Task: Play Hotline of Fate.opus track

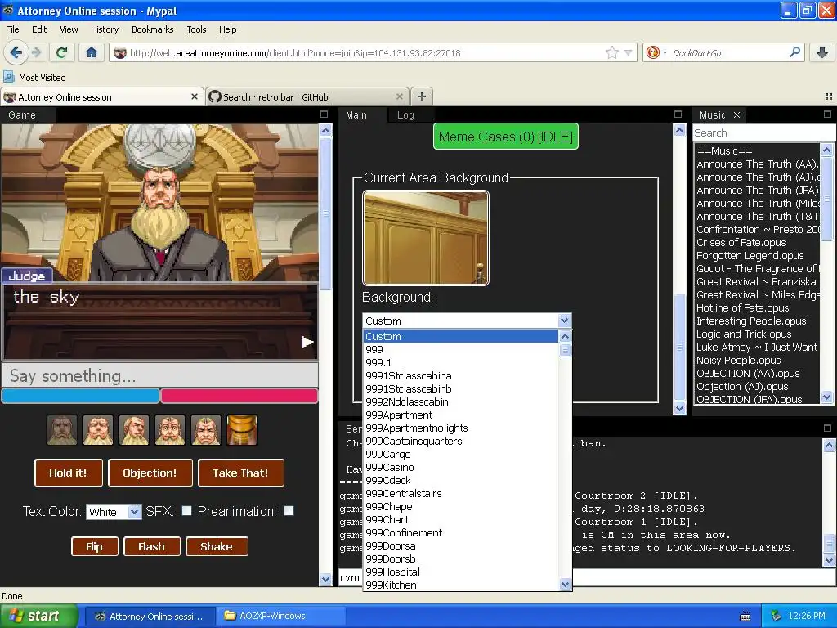Action: (742, 307)
